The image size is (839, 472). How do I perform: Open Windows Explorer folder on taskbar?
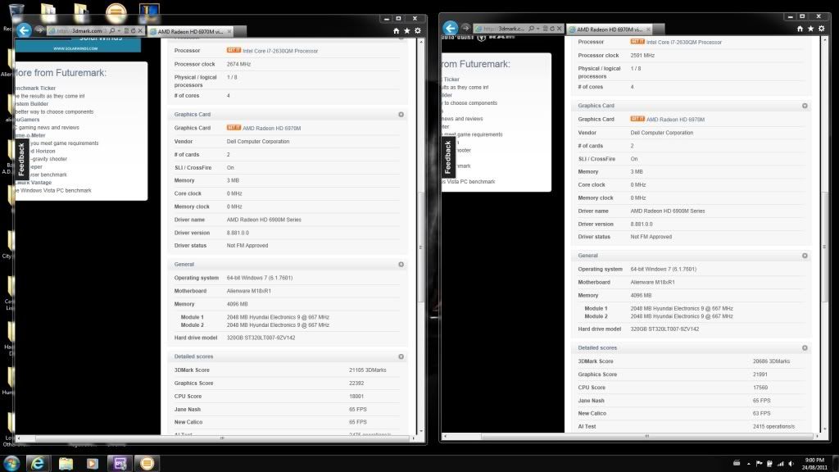point(66,463)
